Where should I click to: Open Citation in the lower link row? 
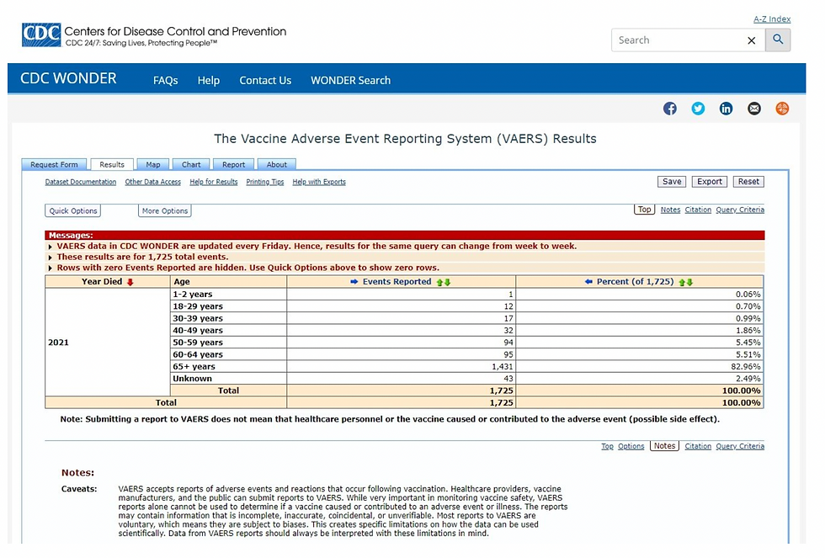pyautogui.click(x=698, y=447)
